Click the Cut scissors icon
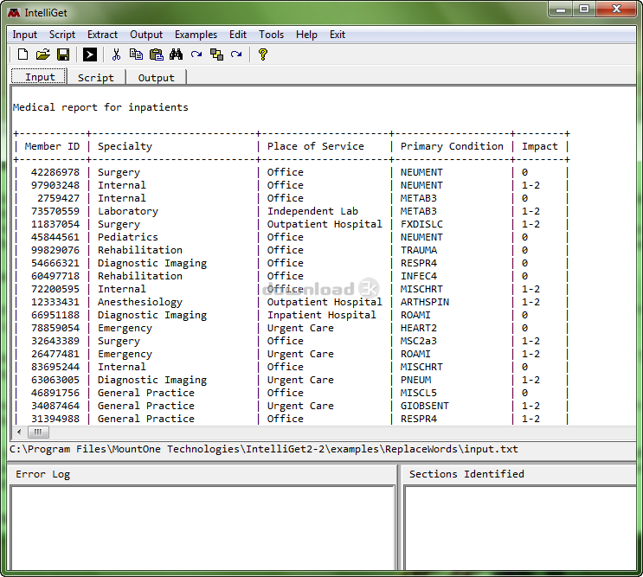 pos(117,54)
